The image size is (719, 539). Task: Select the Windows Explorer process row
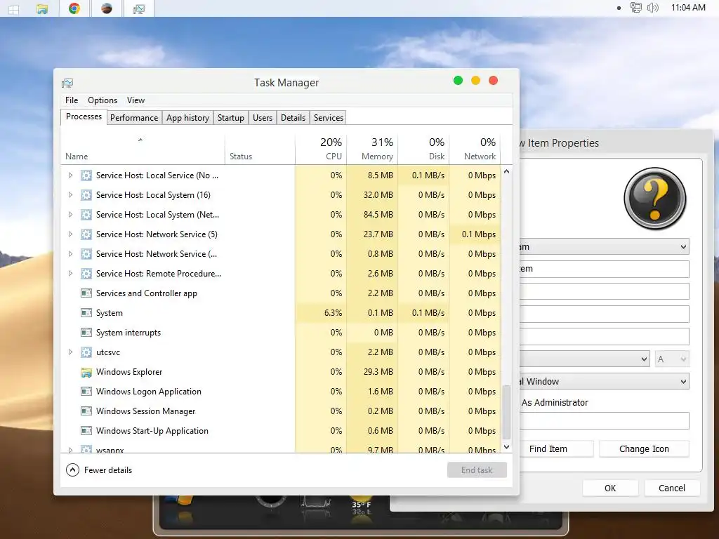click(x=281, y=372)
